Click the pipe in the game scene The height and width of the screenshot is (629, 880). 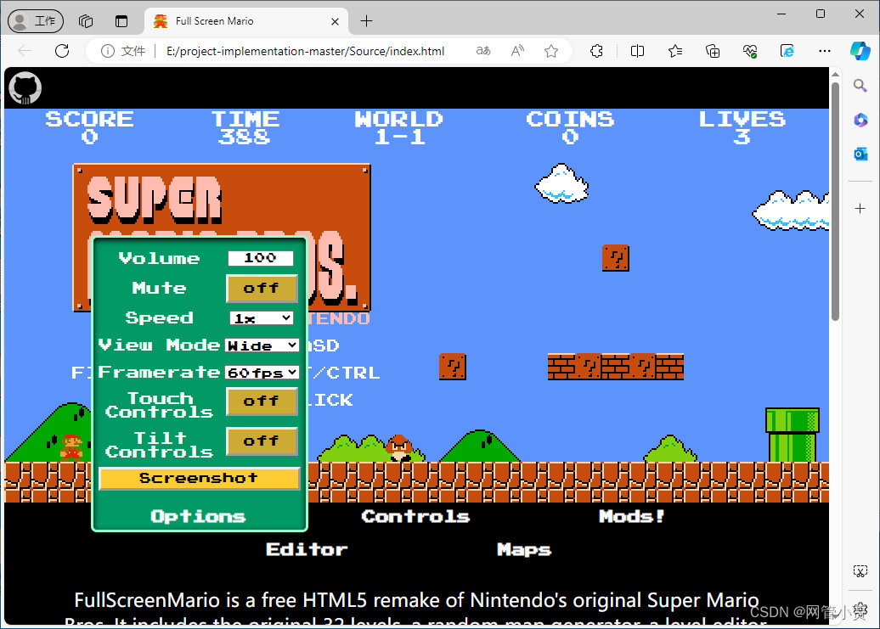tap(792, 435)
